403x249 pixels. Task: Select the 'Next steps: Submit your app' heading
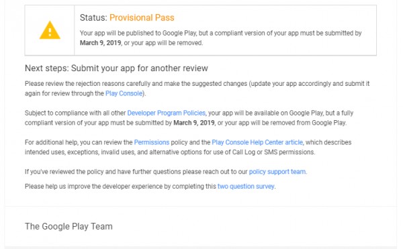(x=116, y=68)
